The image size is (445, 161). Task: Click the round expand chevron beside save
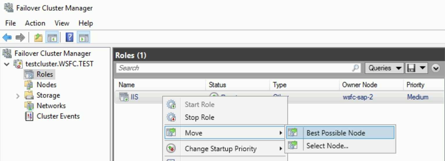point(435,68)
